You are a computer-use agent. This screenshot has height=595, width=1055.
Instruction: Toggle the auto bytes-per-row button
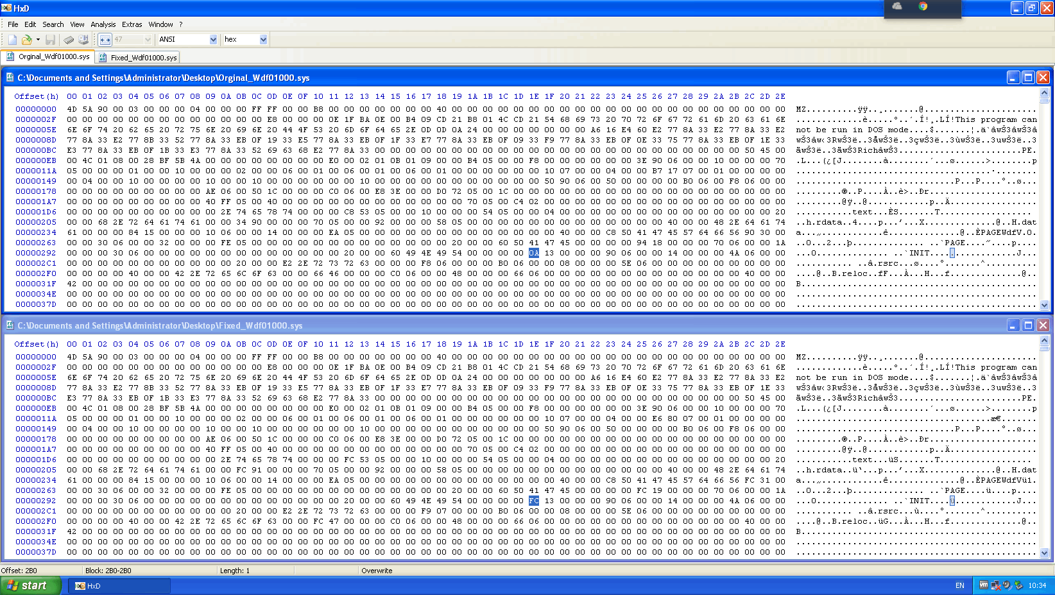pyautogui.click(x=105, y=40)
